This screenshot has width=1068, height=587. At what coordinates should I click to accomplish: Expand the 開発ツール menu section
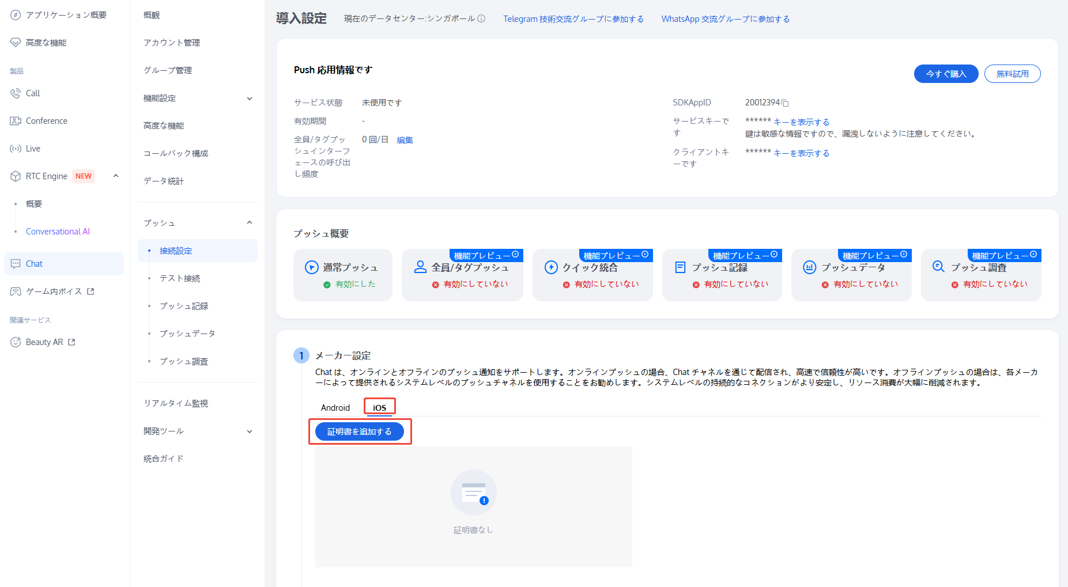pyautogui.click(x=250, y=431)
